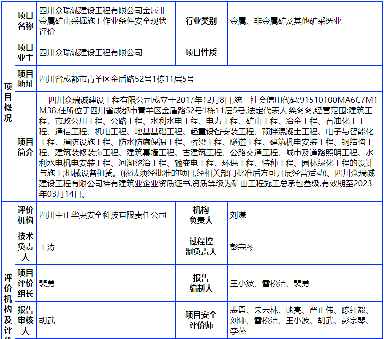Click the name 胡武 beside 报告审核人
The image size is (384, 339).
coord(47,320)
